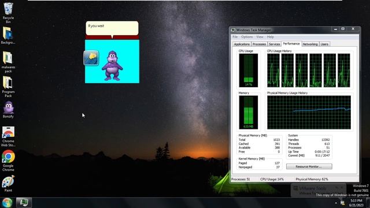This screenshot has height=208, width=370.
Task: Click the system tray flag icon
Action: [x=342, y=203]
